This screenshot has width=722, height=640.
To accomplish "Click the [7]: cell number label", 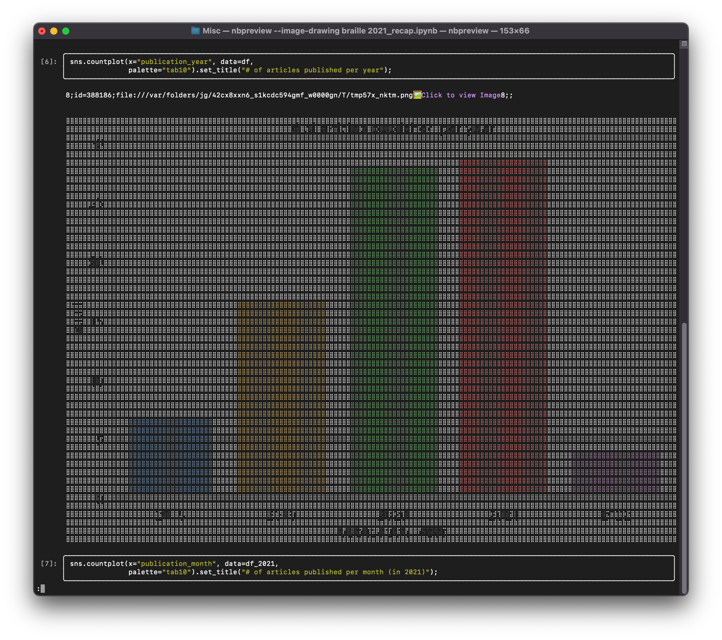I will pos(49,564).
